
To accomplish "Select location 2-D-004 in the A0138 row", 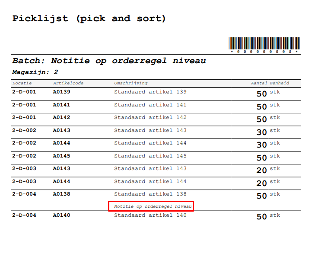I will click(x=24, y=194).
